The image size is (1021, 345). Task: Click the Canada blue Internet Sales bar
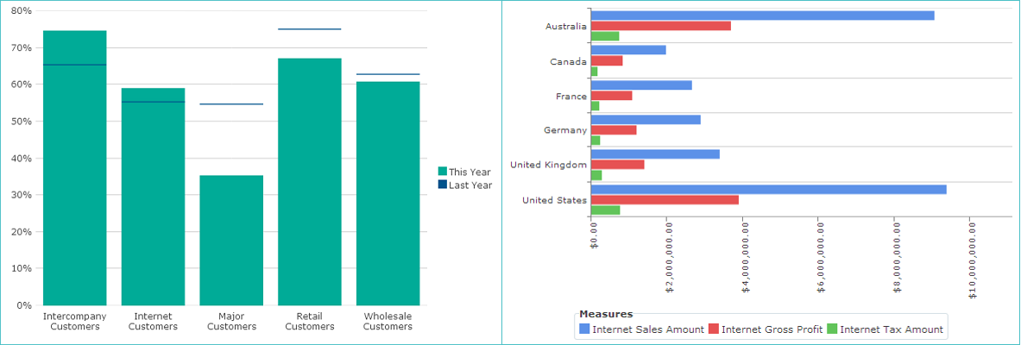tap(628, 50)
